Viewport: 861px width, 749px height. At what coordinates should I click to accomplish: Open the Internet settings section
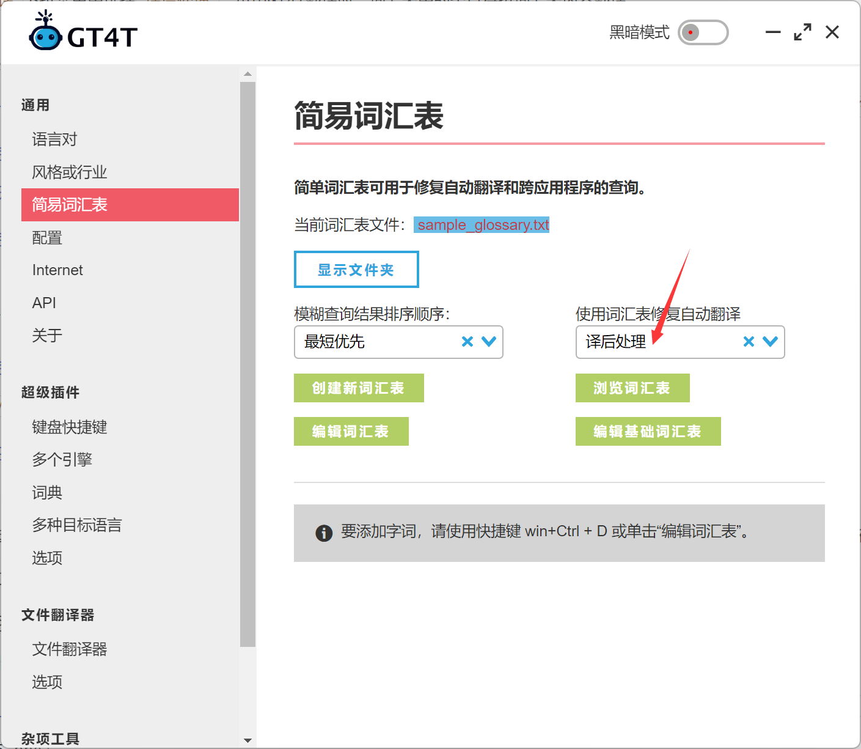tap(57, 270)
